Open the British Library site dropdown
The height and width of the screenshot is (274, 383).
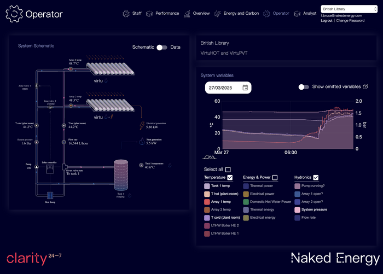(349, 9)
